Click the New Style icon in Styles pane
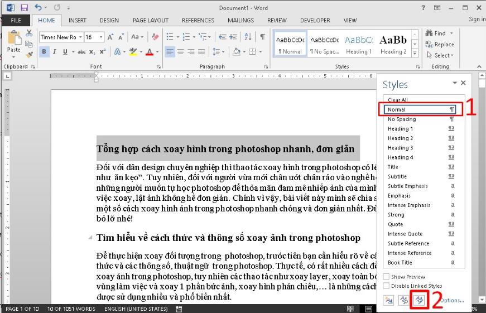 pos(388,300)
